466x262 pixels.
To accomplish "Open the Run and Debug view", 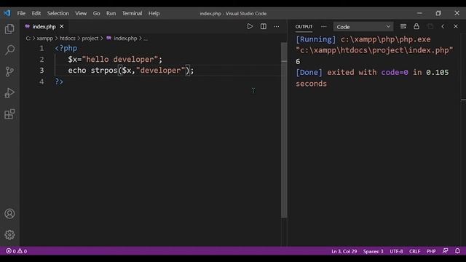I will coord(9,92).
